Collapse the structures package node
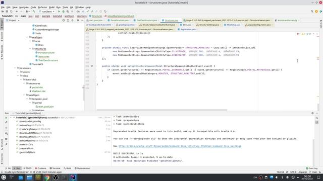Viewport: 323px width, 181px height. 30,49
